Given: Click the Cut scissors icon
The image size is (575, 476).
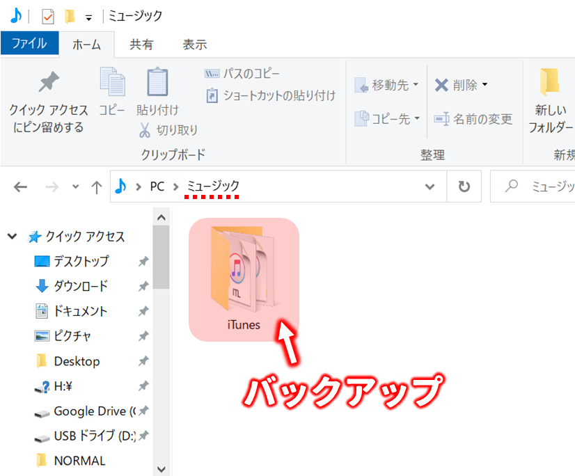Looking at the screenshot, I should (145, 130).
